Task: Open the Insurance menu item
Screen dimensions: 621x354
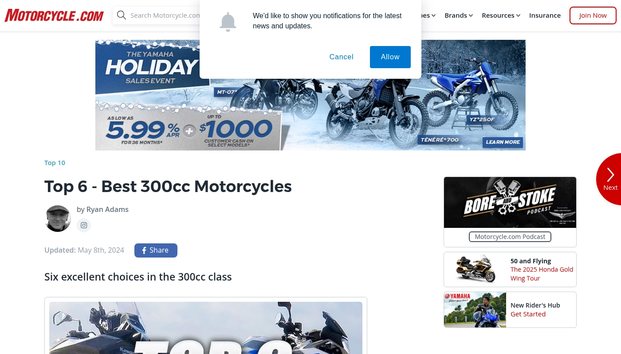Action: point(545,15)
